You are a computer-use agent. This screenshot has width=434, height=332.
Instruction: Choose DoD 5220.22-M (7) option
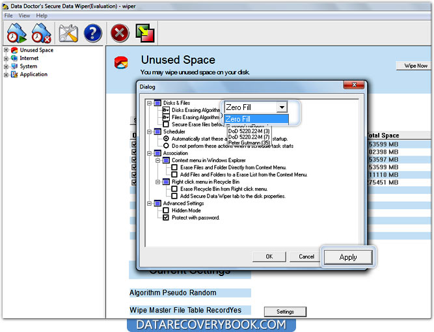(249, 137)
